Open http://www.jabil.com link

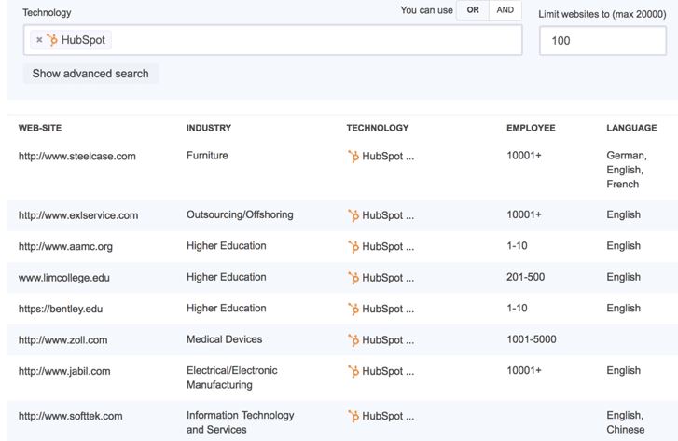(64, 371)
